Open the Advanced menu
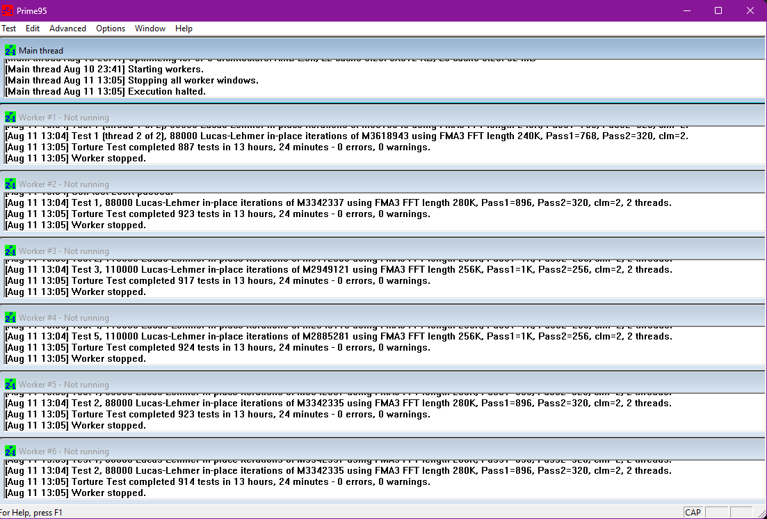 pyautogui.click(x=67, y=29)
